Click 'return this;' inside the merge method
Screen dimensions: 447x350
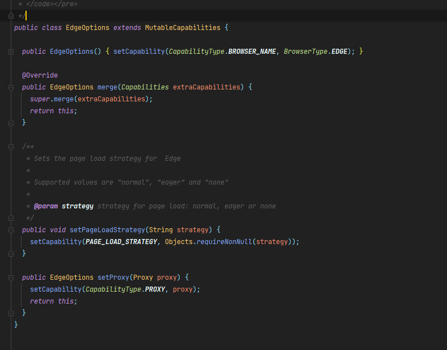pos(54,111)
